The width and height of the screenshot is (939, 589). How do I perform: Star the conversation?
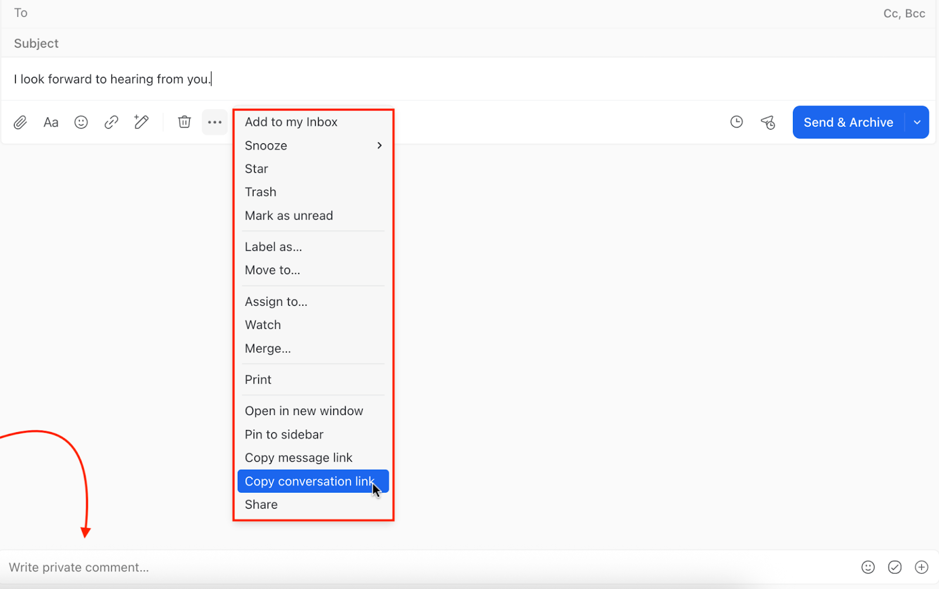[256, 169]
